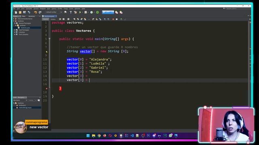Click the Save All toolbar icon

pyautogui.click(x=29, y=12)
